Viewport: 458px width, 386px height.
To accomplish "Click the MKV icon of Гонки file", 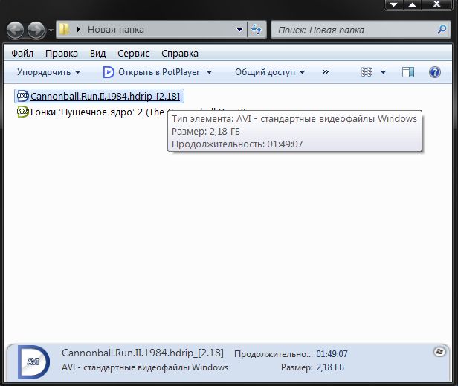I will tap(22, 112).
